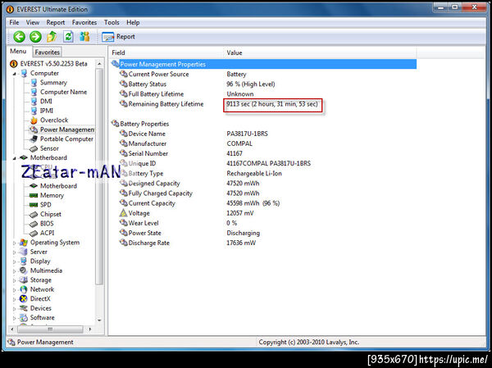
Task: Select the Current Power Source row
Action: (263, 74)
